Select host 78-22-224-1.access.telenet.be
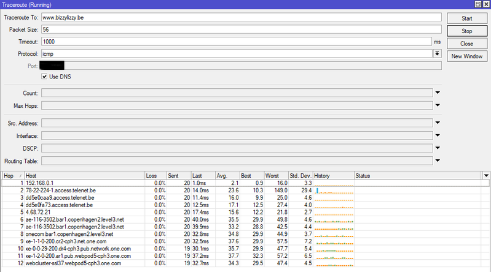Image resolution: width=491 pixels, height=272 pixels. [x=61, y=190]
